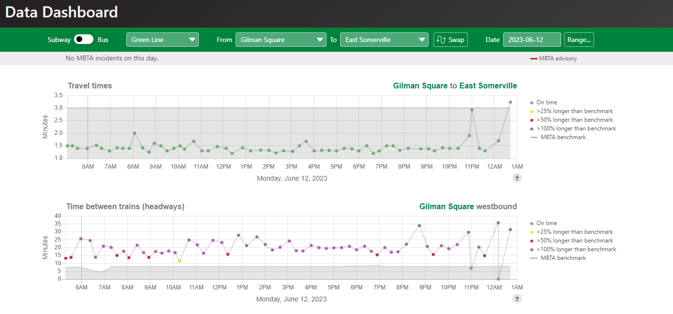This screenshot has width=673, height=314.
Task: Click the yellow >25% legend dot in Travel times
Action: point(532,111)
